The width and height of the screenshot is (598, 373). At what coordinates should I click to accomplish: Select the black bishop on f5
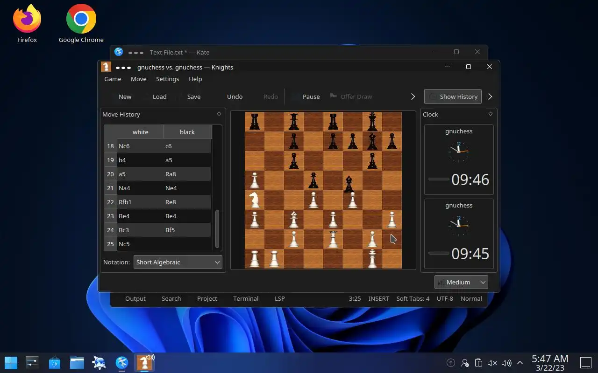coord(349,184)
